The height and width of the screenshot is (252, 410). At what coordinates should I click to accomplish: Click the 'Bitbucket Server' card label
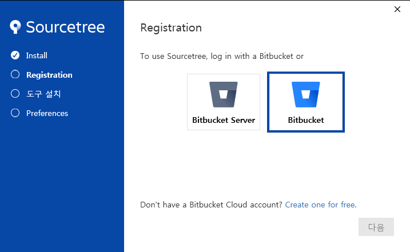coord(224,120)
